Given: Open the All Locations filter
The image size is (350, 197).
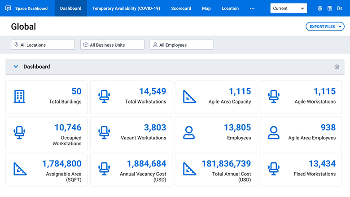Looking at the screenshot, I should pyautogui.click(x=43, y=45).
